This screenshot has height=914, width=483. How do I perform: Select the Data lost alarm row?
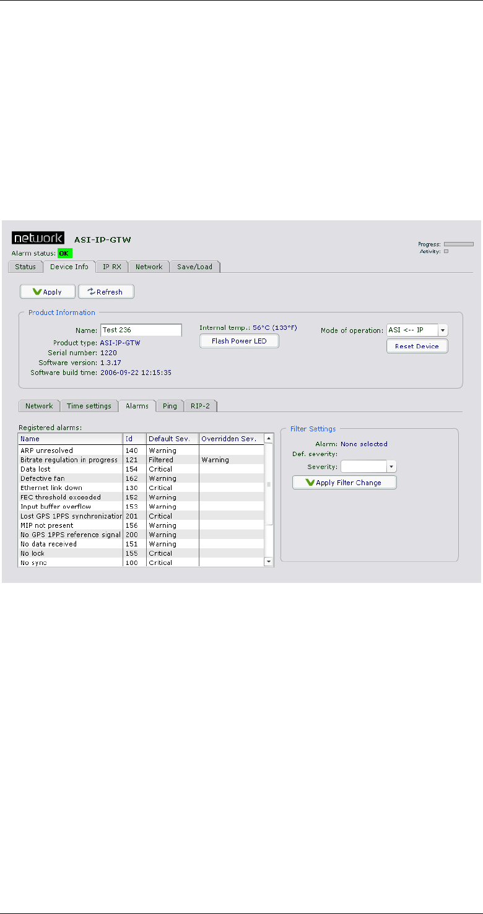tap(141, 469)
